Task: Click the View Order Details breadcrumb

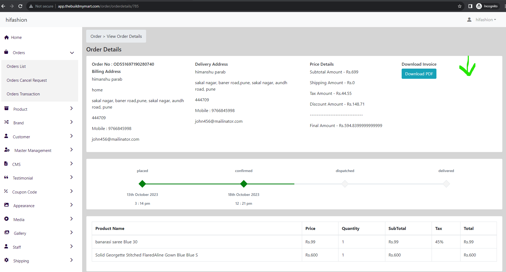Action: coord(124,36)
